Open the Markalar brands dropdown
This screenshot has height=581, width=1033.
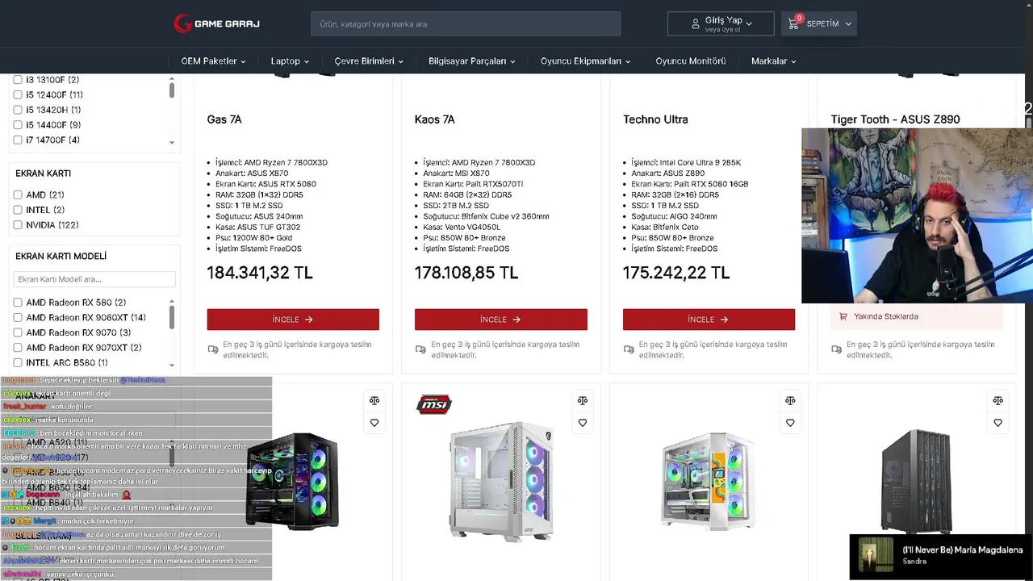[x=773, y=61]
